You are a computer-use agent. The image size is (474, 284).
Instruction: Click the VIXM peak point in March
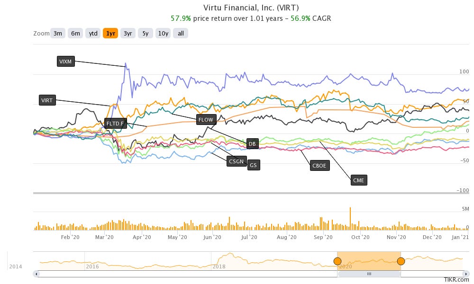[x=126, y=64]
